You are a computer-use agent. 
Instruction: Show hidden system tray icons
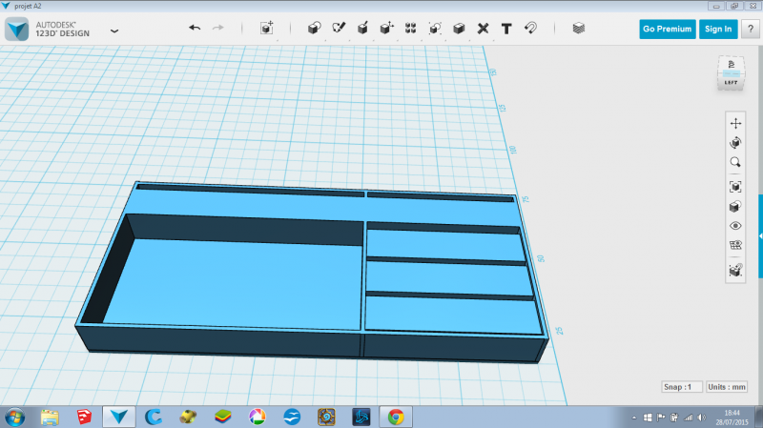pyautogui.click(x=634, y=418)
